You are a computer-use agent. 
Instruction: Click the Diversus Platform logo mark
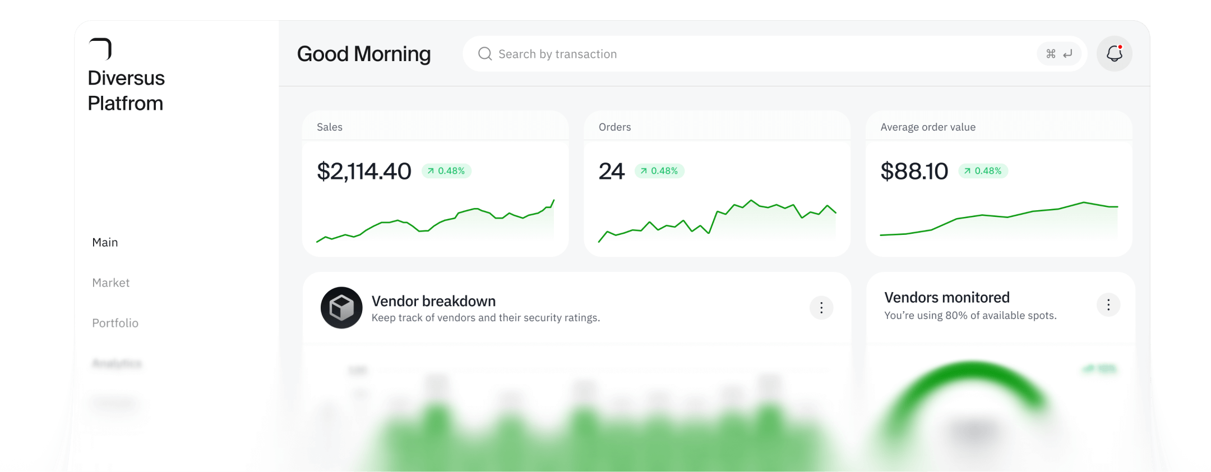[x=100, y=49]
